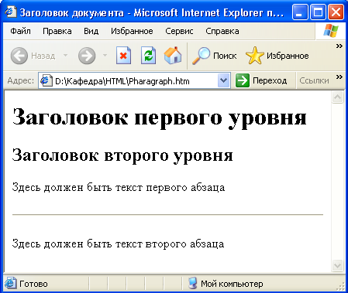Click heading Заголовок второго уровня
This screenshot has height=293, width=348.
pyautogui.click(x=122, y=155)
